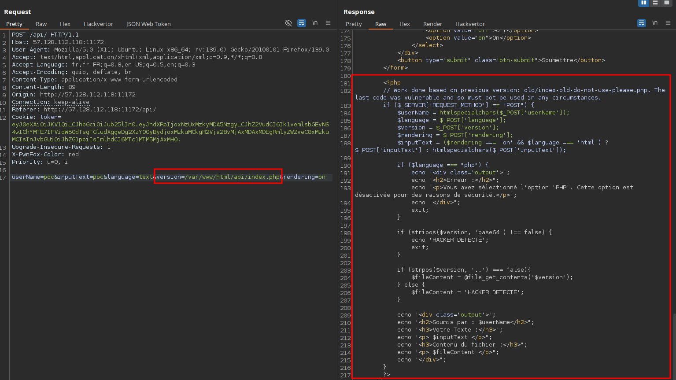
Task: Click the 'X-PwnFox-Color: red' header
Action: tap(45, 155)
